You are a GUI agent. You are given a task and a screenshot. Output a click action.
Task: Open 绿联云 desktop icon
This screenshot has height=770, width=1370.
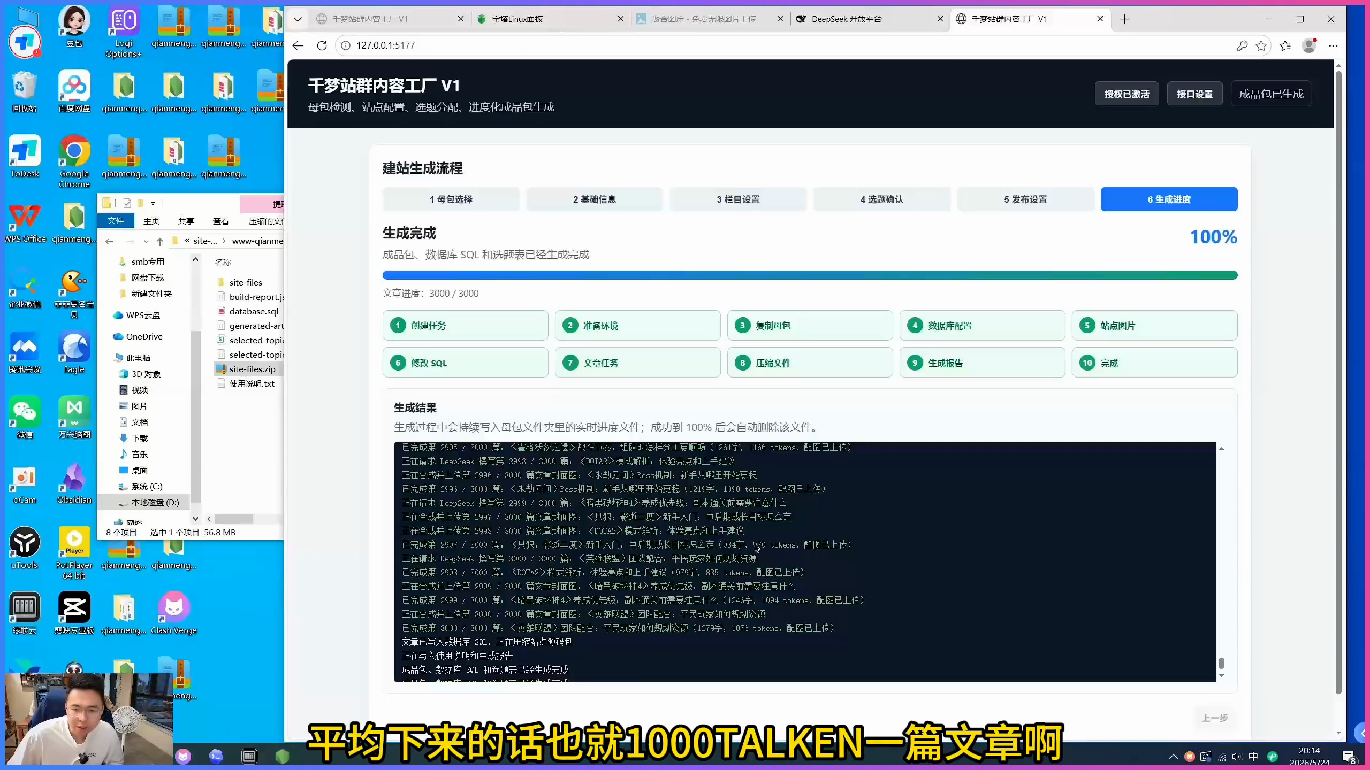coord(24,614)
